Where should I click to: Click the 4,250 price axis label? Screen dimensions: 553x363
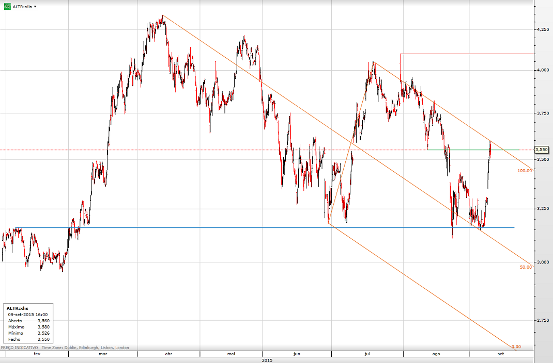pyautogui.click(x=543, y=29)
